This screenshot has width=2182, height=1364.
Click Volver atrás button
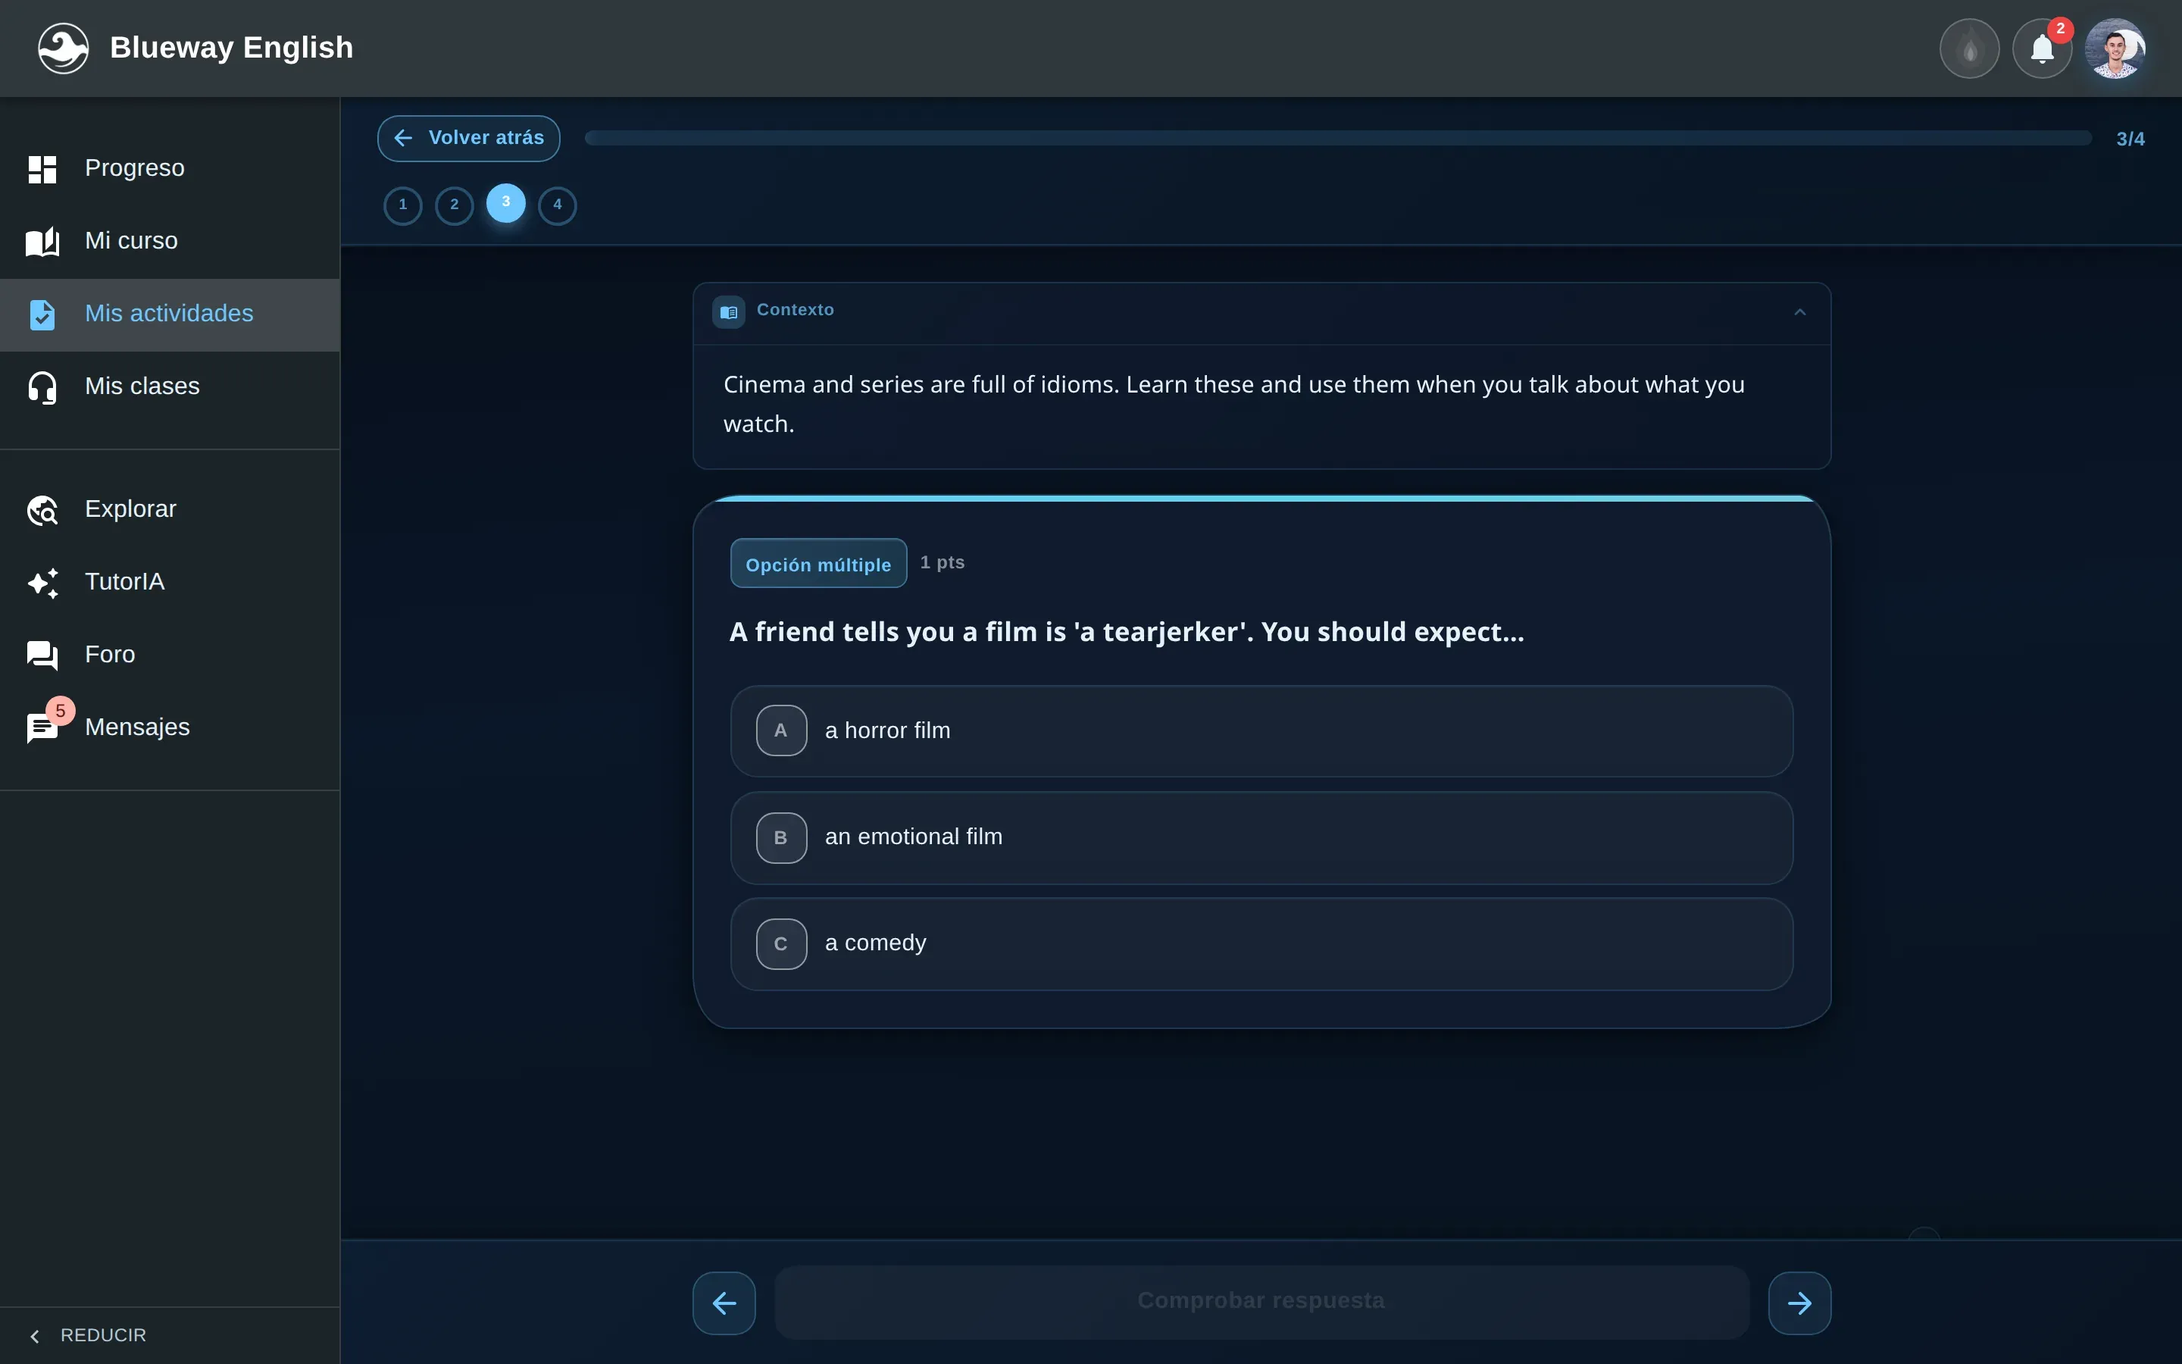pos(469,138)
